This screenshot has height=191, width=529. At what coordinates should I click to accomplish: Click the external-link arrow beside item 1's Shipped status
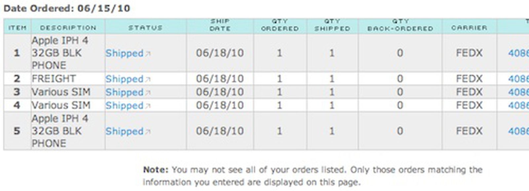[x=147, y=54]
